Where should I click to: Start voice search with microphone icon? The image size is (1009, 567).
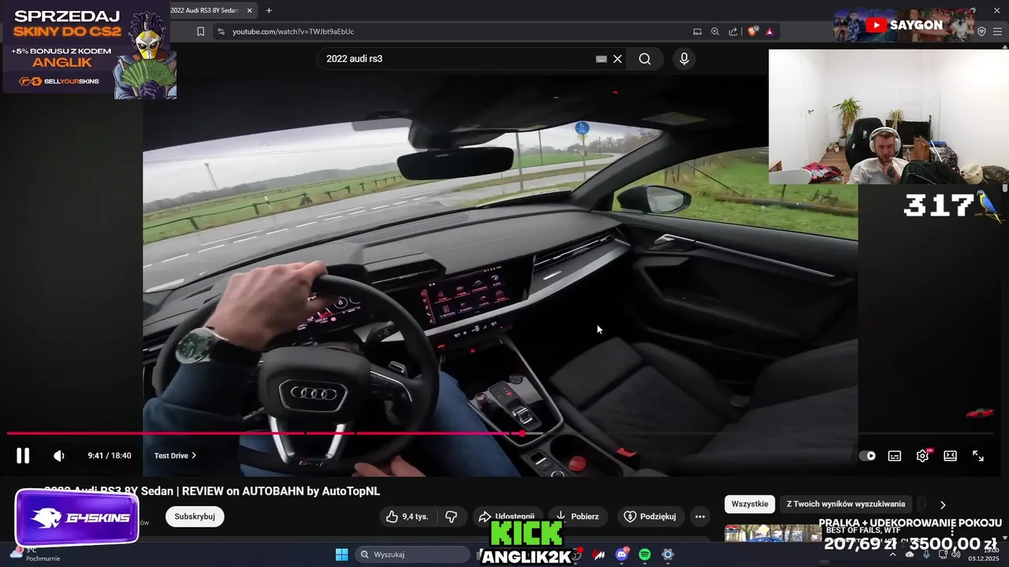(683, 59)
